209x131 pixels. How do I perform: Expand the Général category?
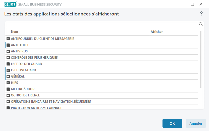point(8,77)
